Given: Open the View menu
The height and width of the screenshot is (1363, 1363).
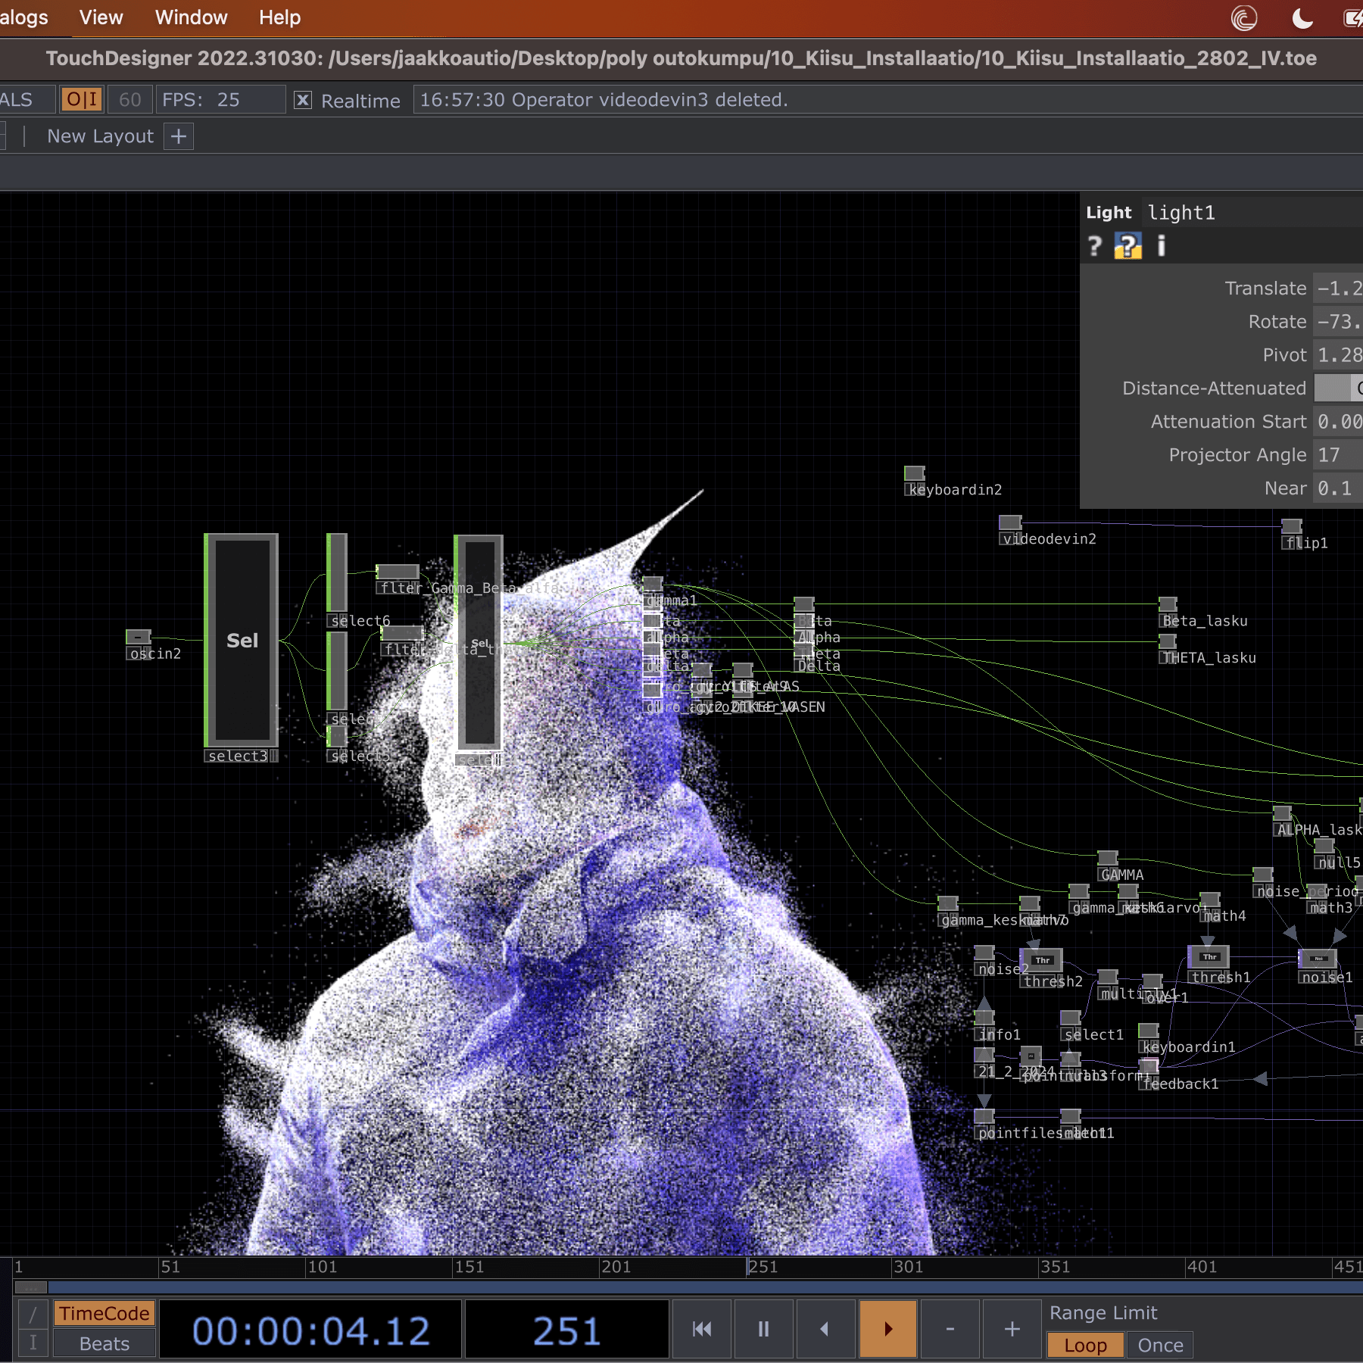Looking at the screenshot, I should pos(101,17).
